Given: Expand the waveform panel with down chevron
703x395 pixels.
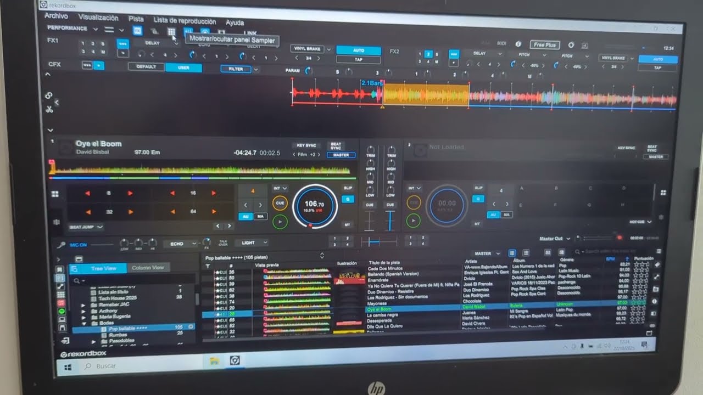Looking at the screenshot, I should coord(50,130).
